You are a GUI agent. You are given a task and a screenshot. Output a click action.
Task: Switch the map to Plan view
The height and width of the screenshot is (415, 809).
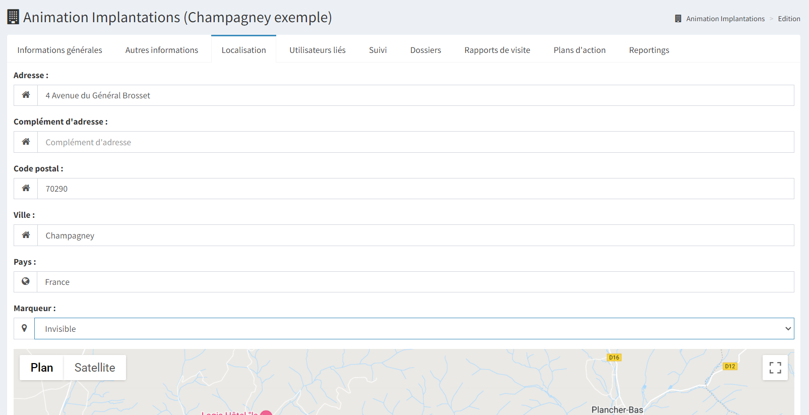point(42,368)
